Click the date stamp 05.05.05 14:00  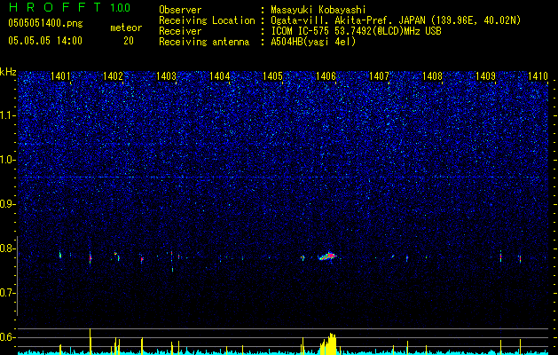click(45, 41)
